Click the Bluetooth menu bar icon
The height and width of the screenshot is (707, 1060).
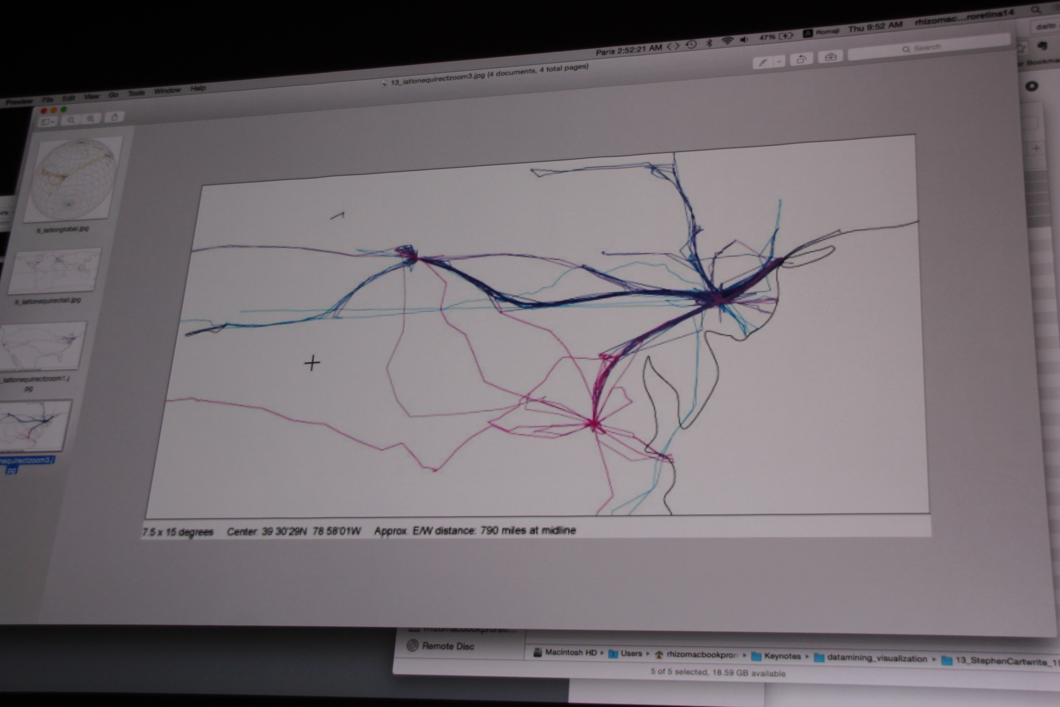709,43
